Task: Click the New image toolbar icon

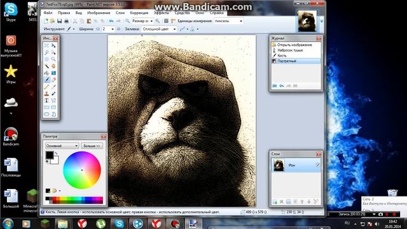Action: click(46, 21)
